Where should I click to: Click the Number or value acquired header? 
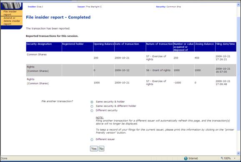click(183, 47)
